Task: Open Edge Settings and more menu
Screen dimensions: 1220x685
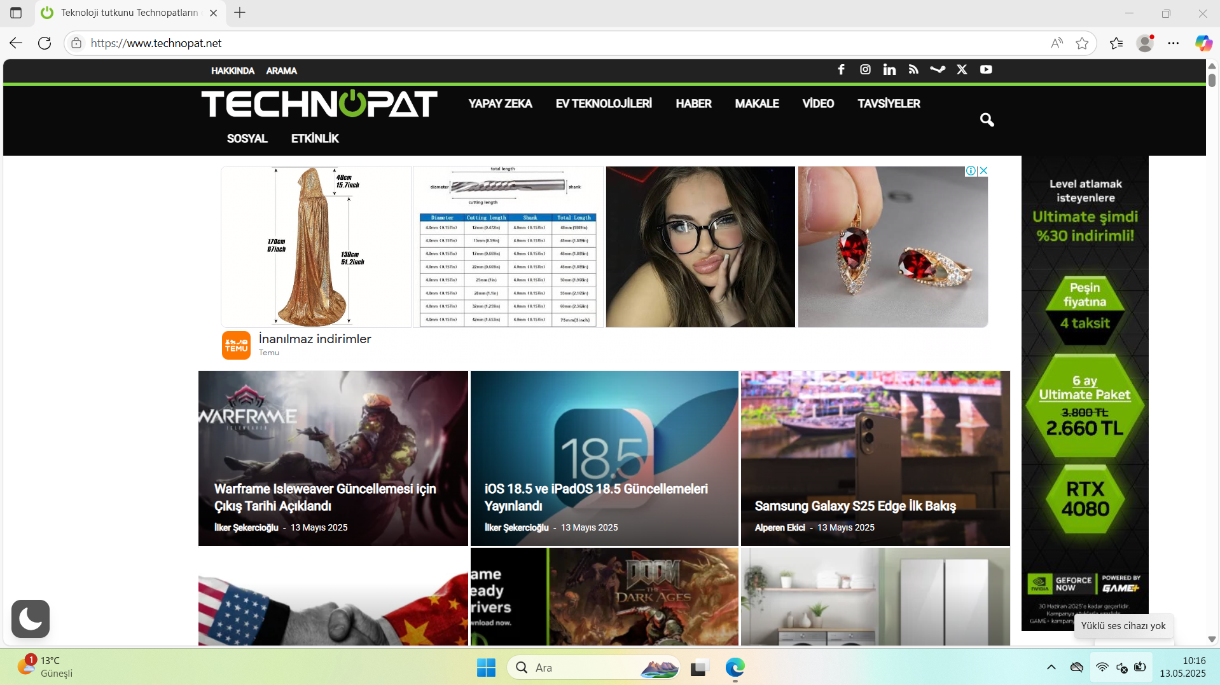Action: [x=1174, y=43]
